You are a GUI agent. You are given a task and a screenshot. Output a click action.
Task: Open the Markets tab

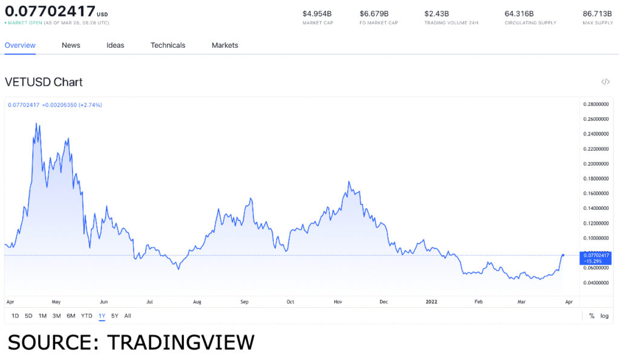(225, 45)
